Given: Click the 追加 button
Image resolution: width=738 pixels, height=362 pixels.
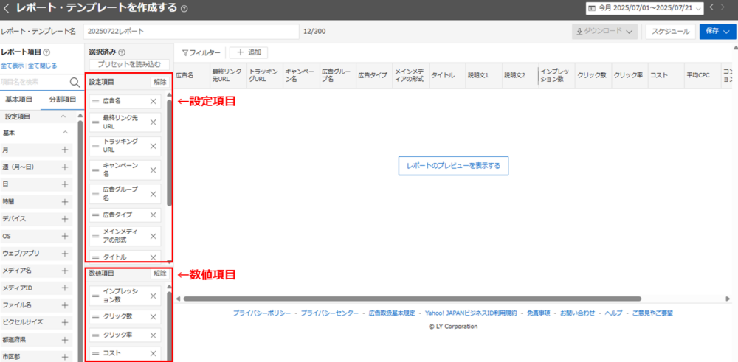Looking at the screenshot, I should (x=249, y=52).
